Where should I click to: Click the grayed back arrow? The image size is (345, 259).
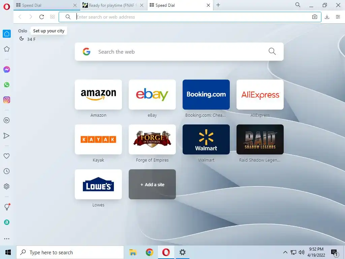tap(20, 17)
